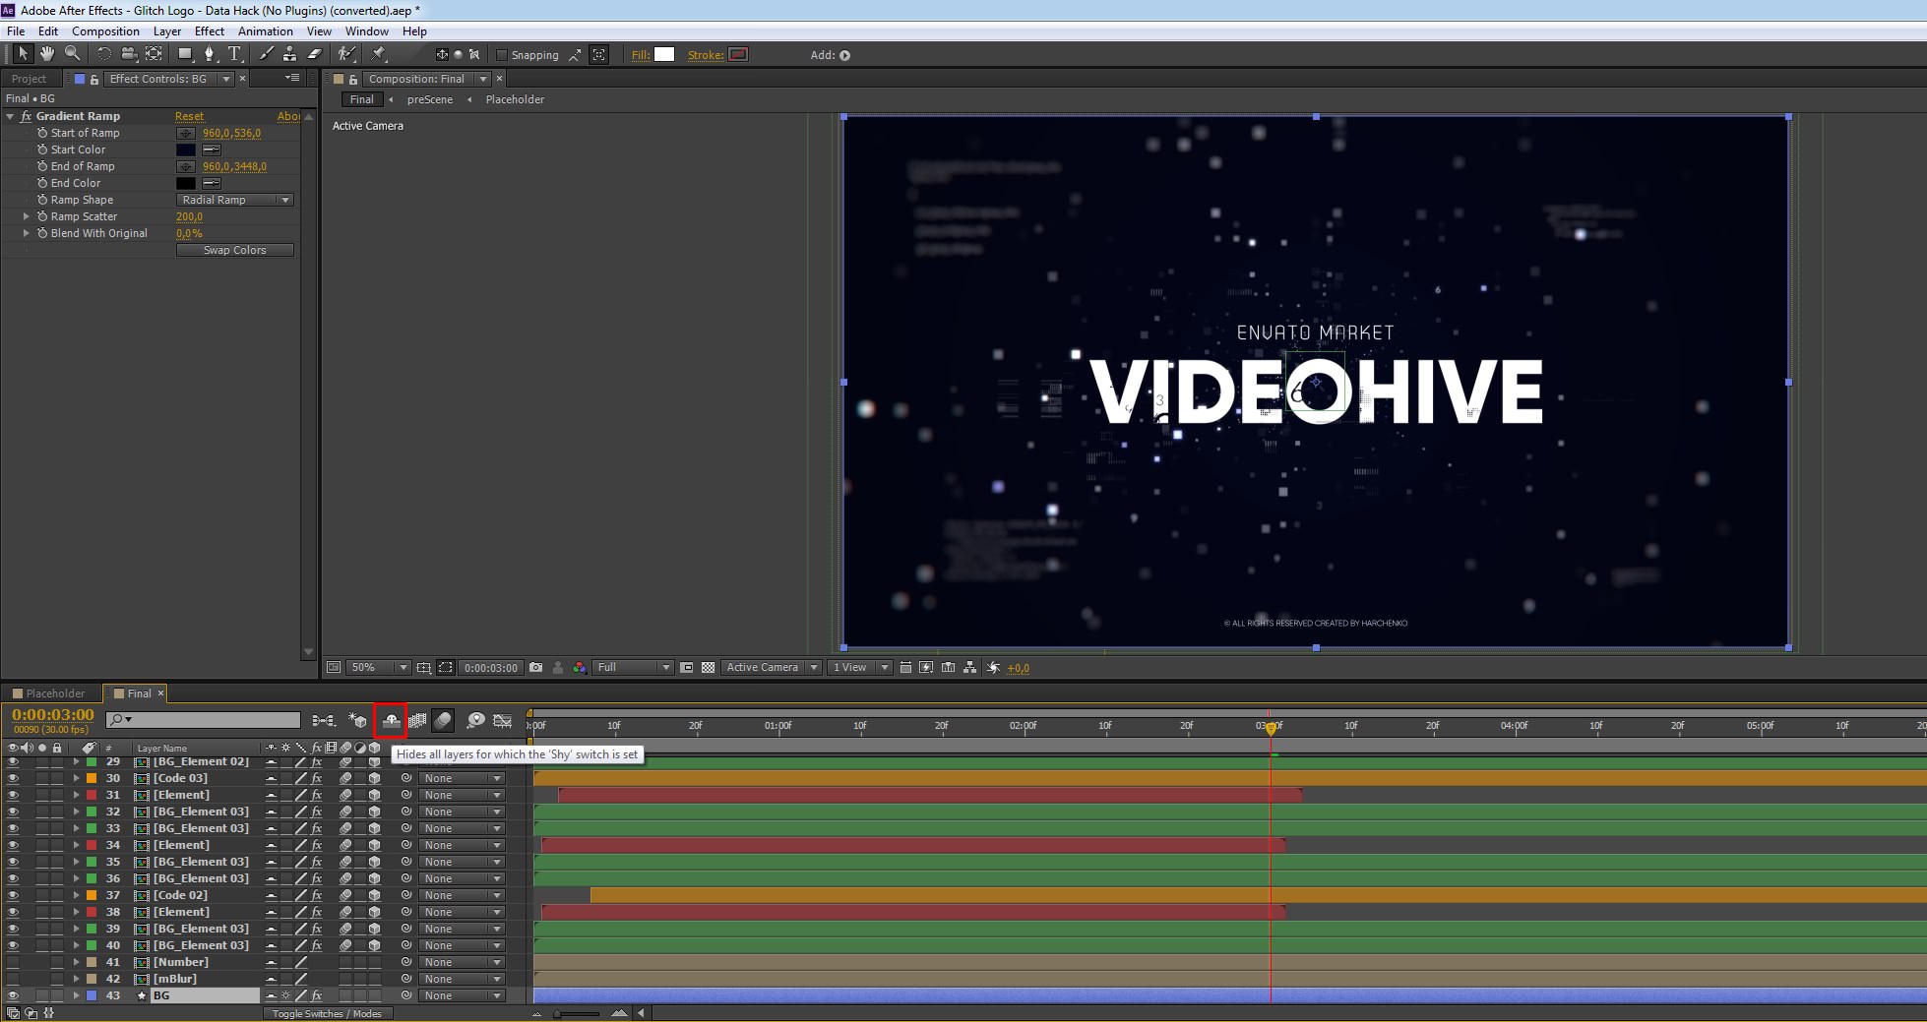Screen dimensions: 1927x1022
Task: Enable Motion Blur for timeline layers
Action: (x=443, y=721)
